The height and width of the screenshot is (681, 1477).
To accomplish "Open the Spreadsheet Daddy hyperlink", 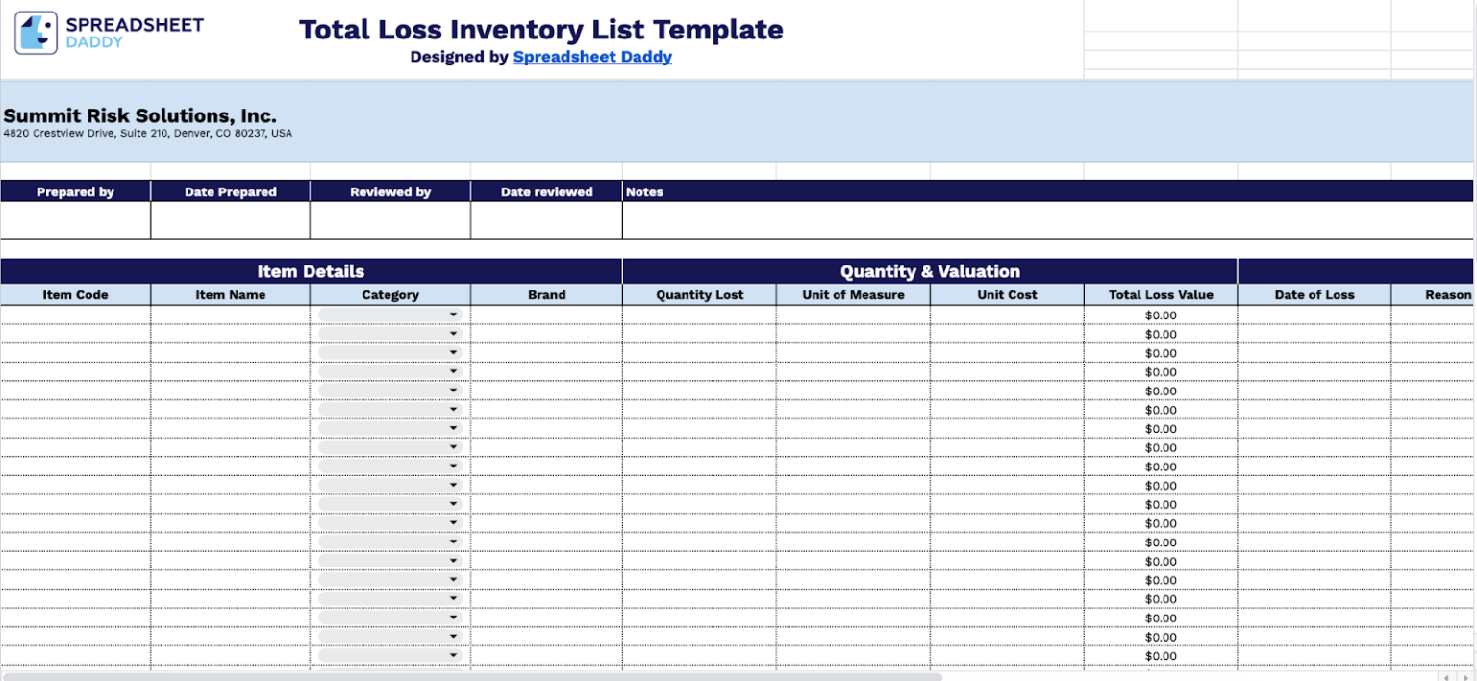I will coord(592,56).
